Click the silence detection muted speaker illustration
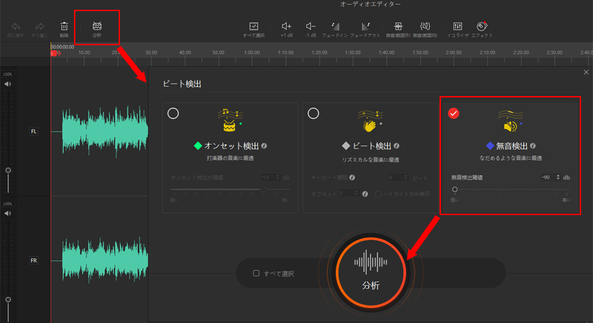The height and width of the screenshot is (323, 593). tap(511, 120)
